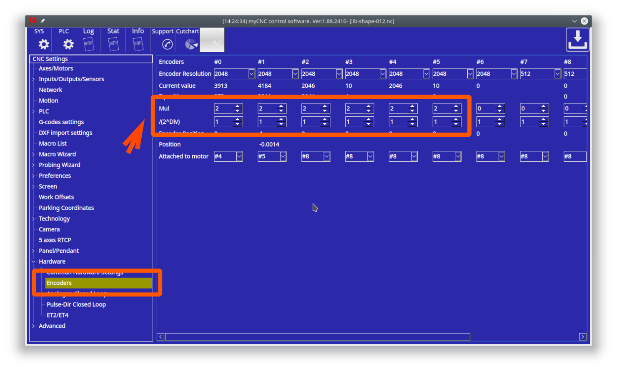Image resolution: width=617 pixels, height=371 pixels.
Task: Open SYS settings gear icon
Action: click(43, 44)
